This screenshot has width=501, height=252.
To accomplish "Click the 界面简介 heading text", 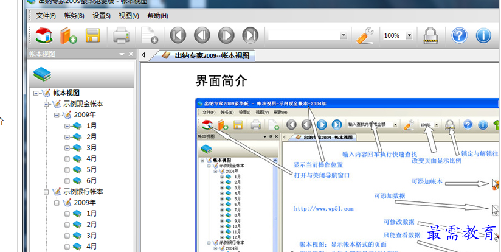I will click(221, 80).
